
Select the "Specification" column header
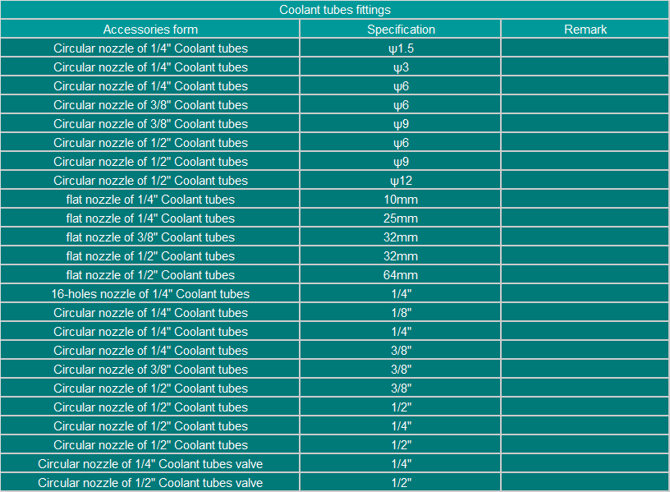(x=401, y=30)
